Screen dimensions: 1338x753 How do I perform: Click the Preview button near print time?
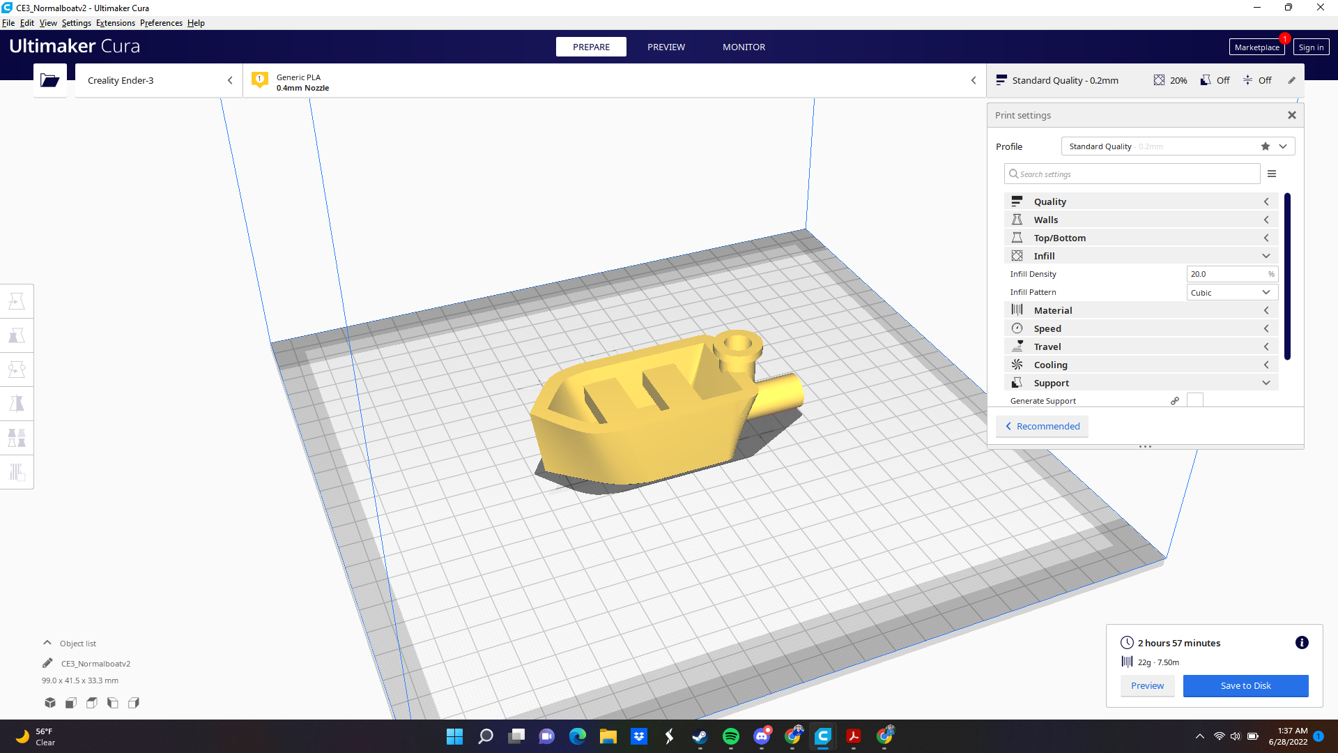point(1147,685)
